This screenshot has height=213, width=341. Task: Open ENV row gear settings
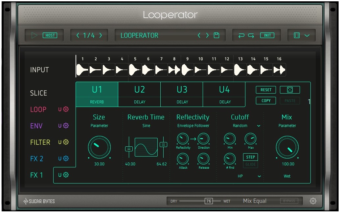(66, 125)
